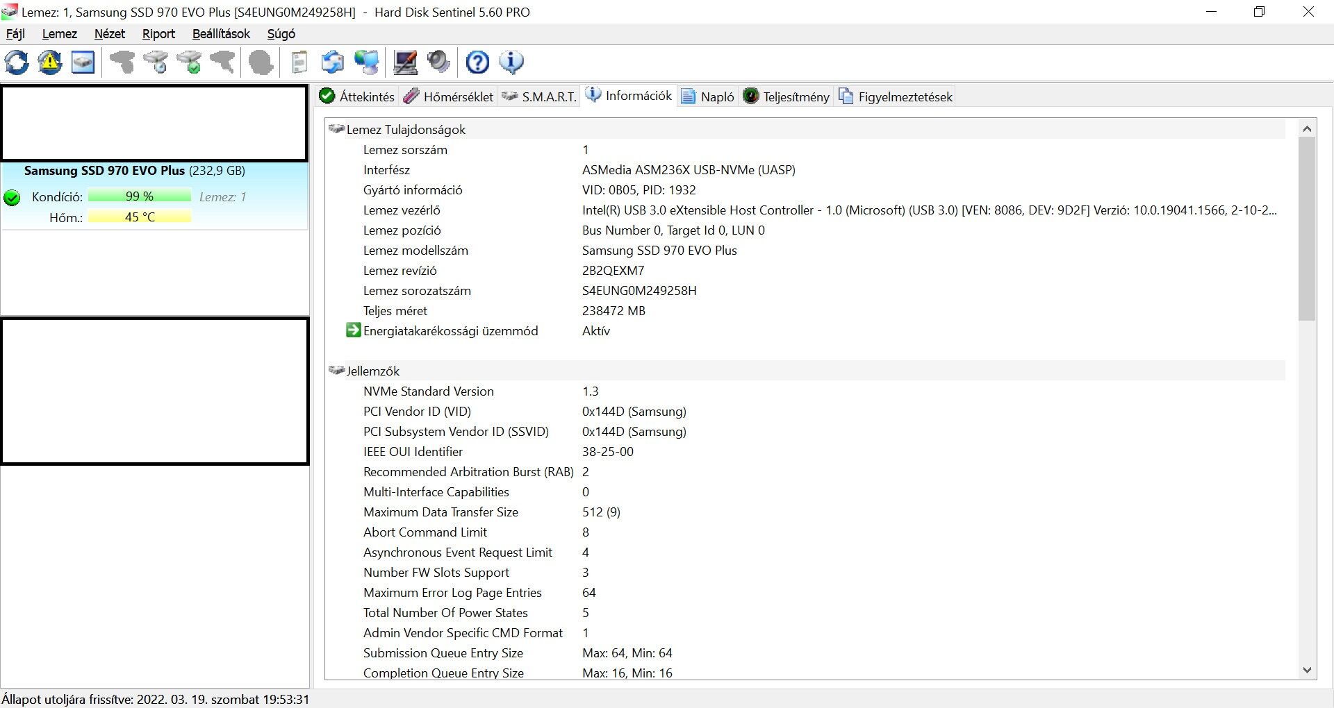
Task: Click the power mode value 'Aktív'
Action: tap(596, 331)
